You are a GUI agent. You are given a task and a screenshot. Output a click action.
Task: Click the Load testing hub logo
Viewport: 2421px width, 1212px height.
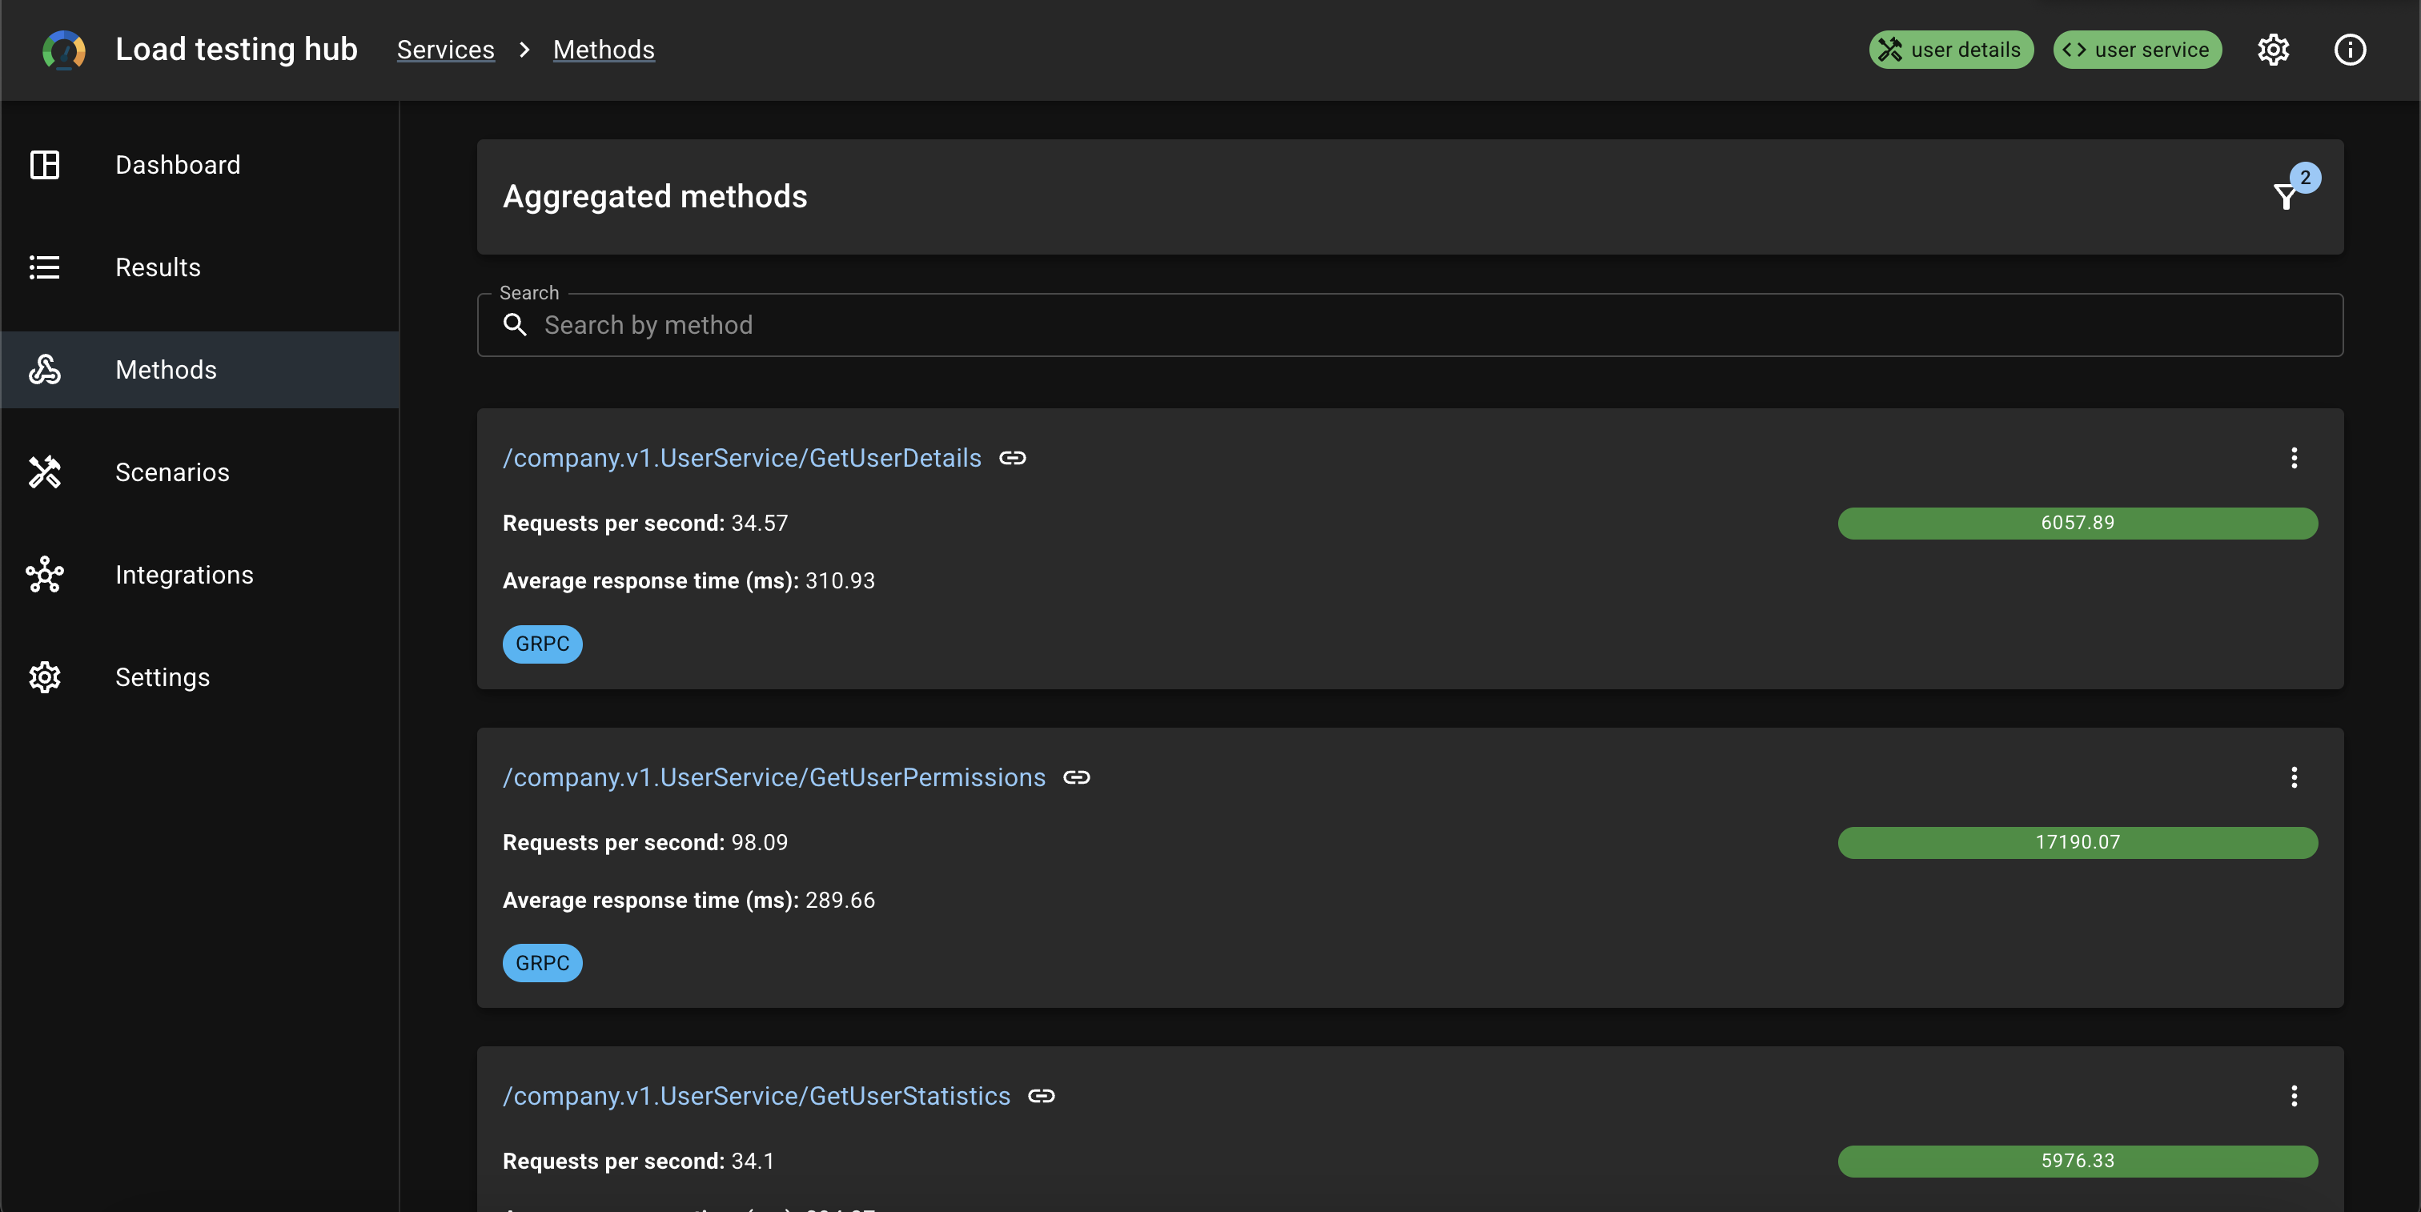64,50
